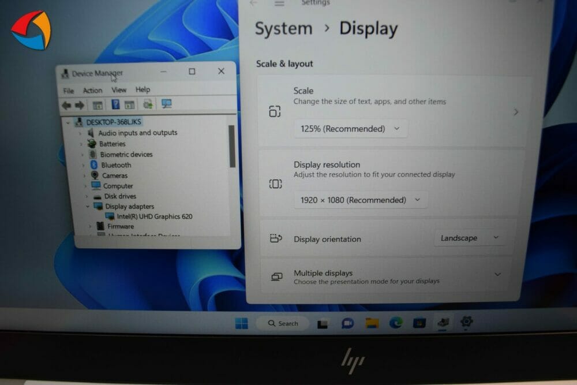Click Scan for hardware changes monitor icon

167,104
